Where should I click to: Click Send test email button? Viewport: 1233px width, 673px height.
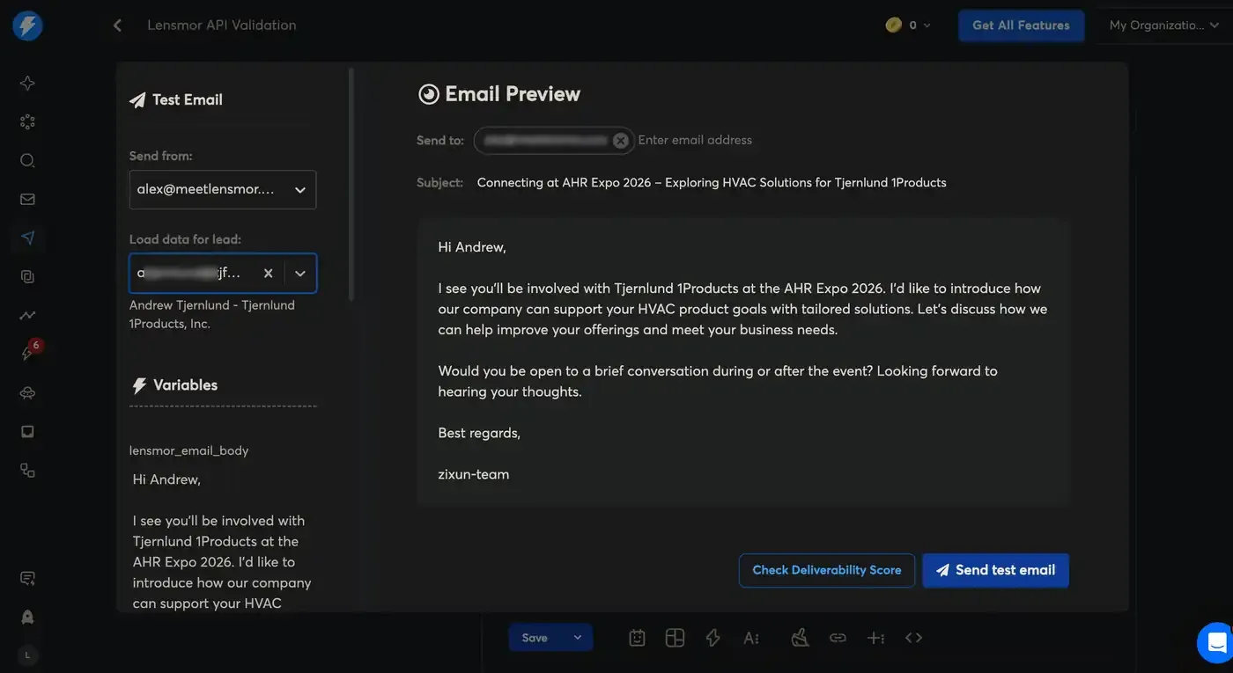995,570
